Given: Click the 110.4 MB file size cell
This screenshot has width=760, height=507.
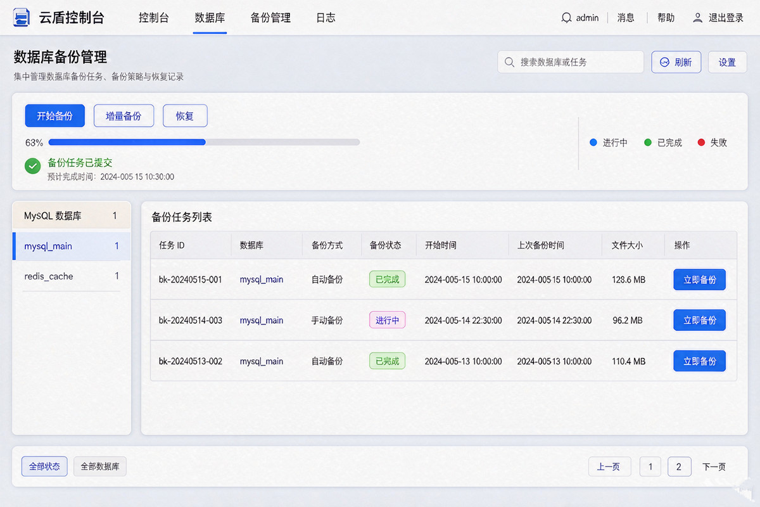Looking at the screenshot, I should tap(629, 361).
